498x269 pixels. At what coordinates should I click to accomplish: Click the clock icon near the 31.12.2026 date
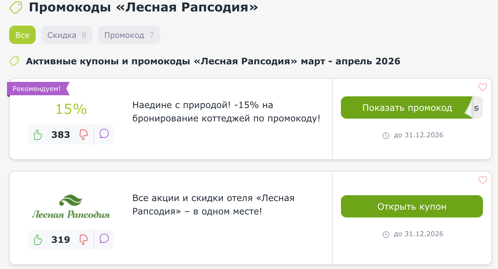[386, 135]
